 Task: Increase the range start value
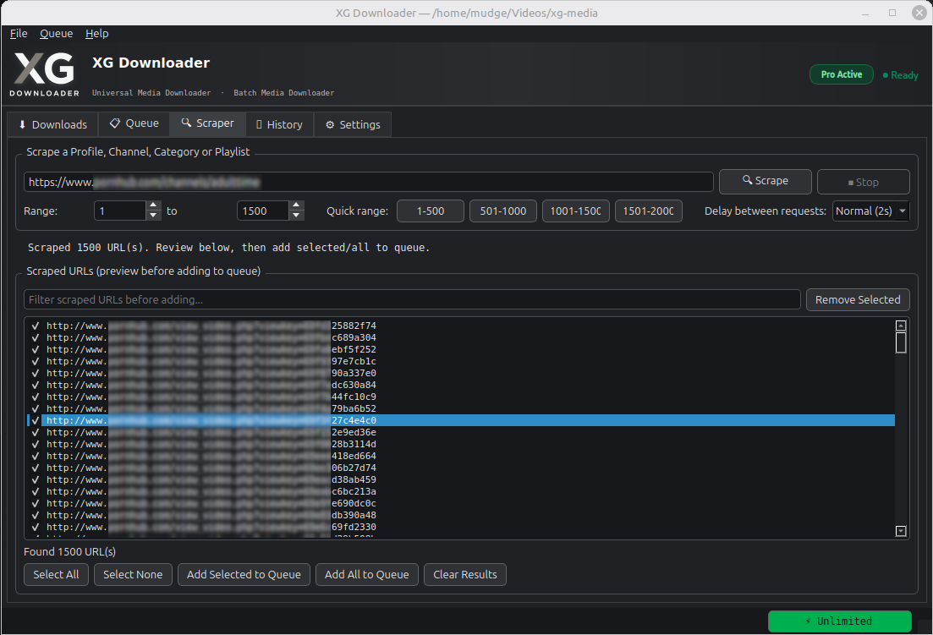(153, 205)
